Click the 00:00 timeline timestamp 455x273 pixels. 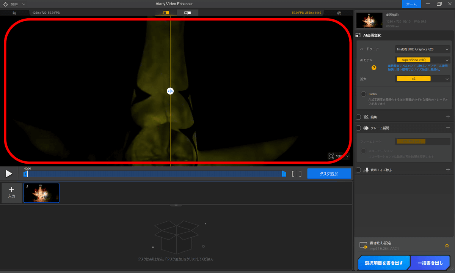pyautogui.click(x=28, y=169)
